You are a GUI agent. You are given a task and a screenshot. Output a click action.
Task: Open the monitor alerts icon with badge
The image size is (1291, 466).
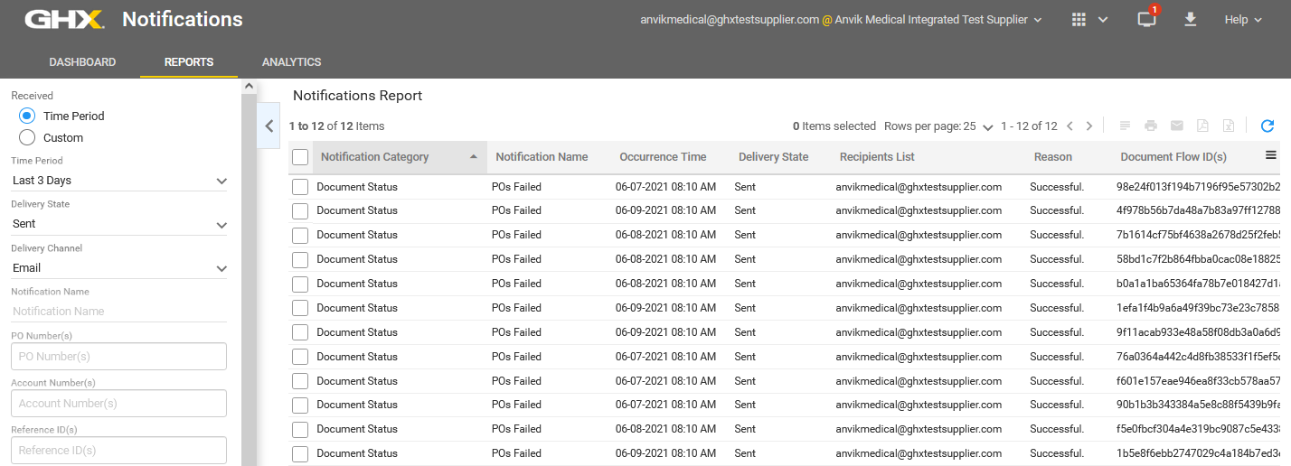click(x=1146, y=20)
